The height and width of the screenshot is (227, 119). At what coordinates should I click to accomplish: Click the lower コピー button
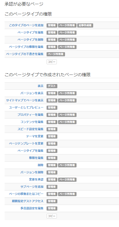point(52,216)
